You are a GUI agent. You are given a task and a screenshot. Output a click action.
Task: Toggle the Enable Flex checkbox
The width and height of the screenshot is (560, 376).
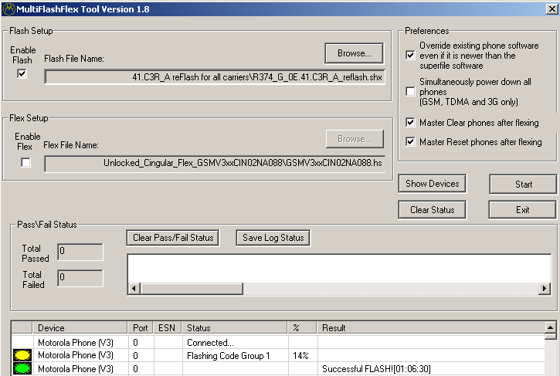coord(25,162)
